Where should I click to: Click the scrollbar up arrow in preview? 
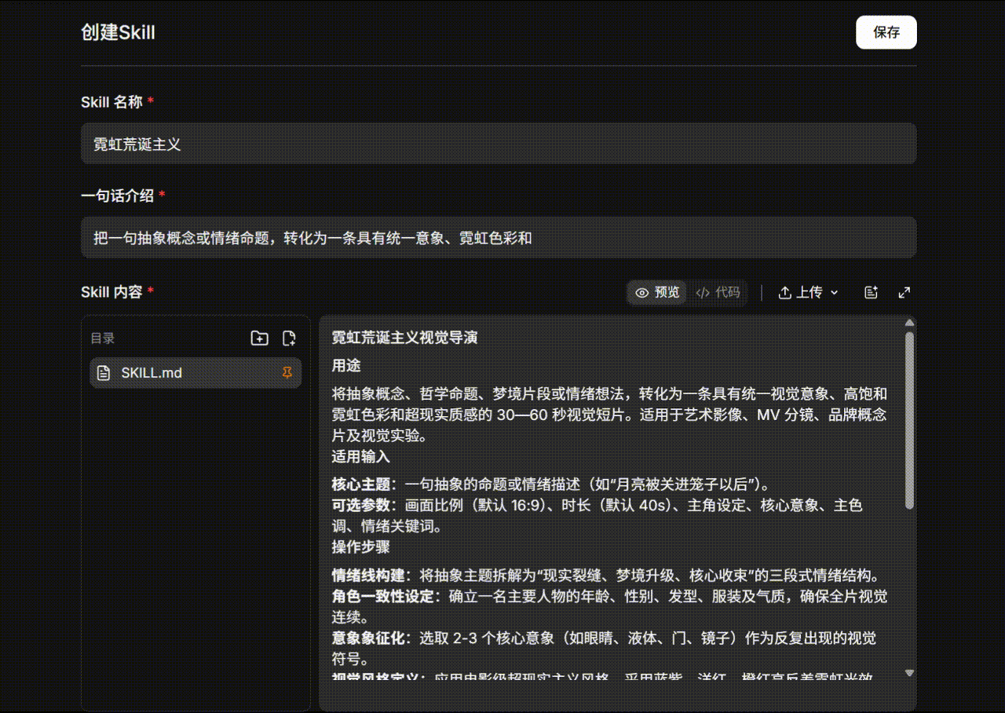point(909,322)
